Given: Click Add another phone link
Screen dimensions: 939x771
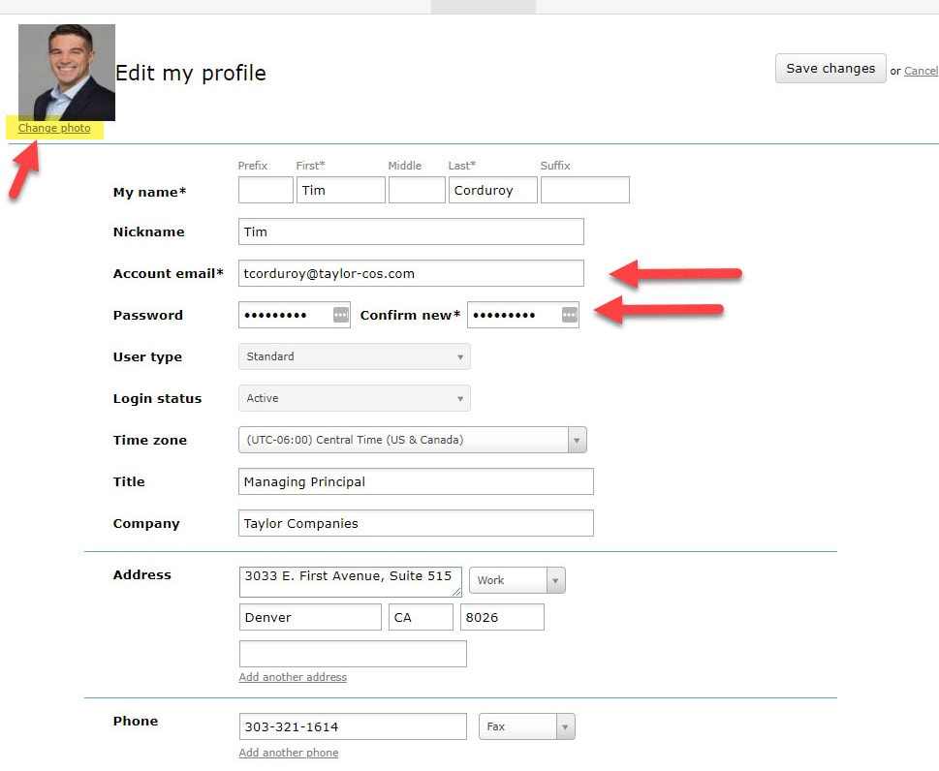Looking at the screenshot, I should coord(289,753).
